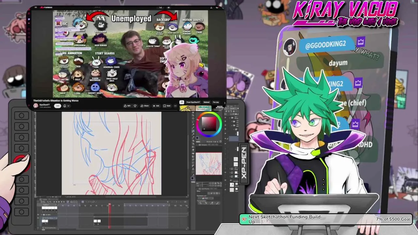Go to next frame on timeline

pos(61,202)
